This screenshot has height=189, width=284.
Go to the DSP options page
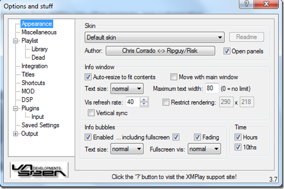pos(27,100)
